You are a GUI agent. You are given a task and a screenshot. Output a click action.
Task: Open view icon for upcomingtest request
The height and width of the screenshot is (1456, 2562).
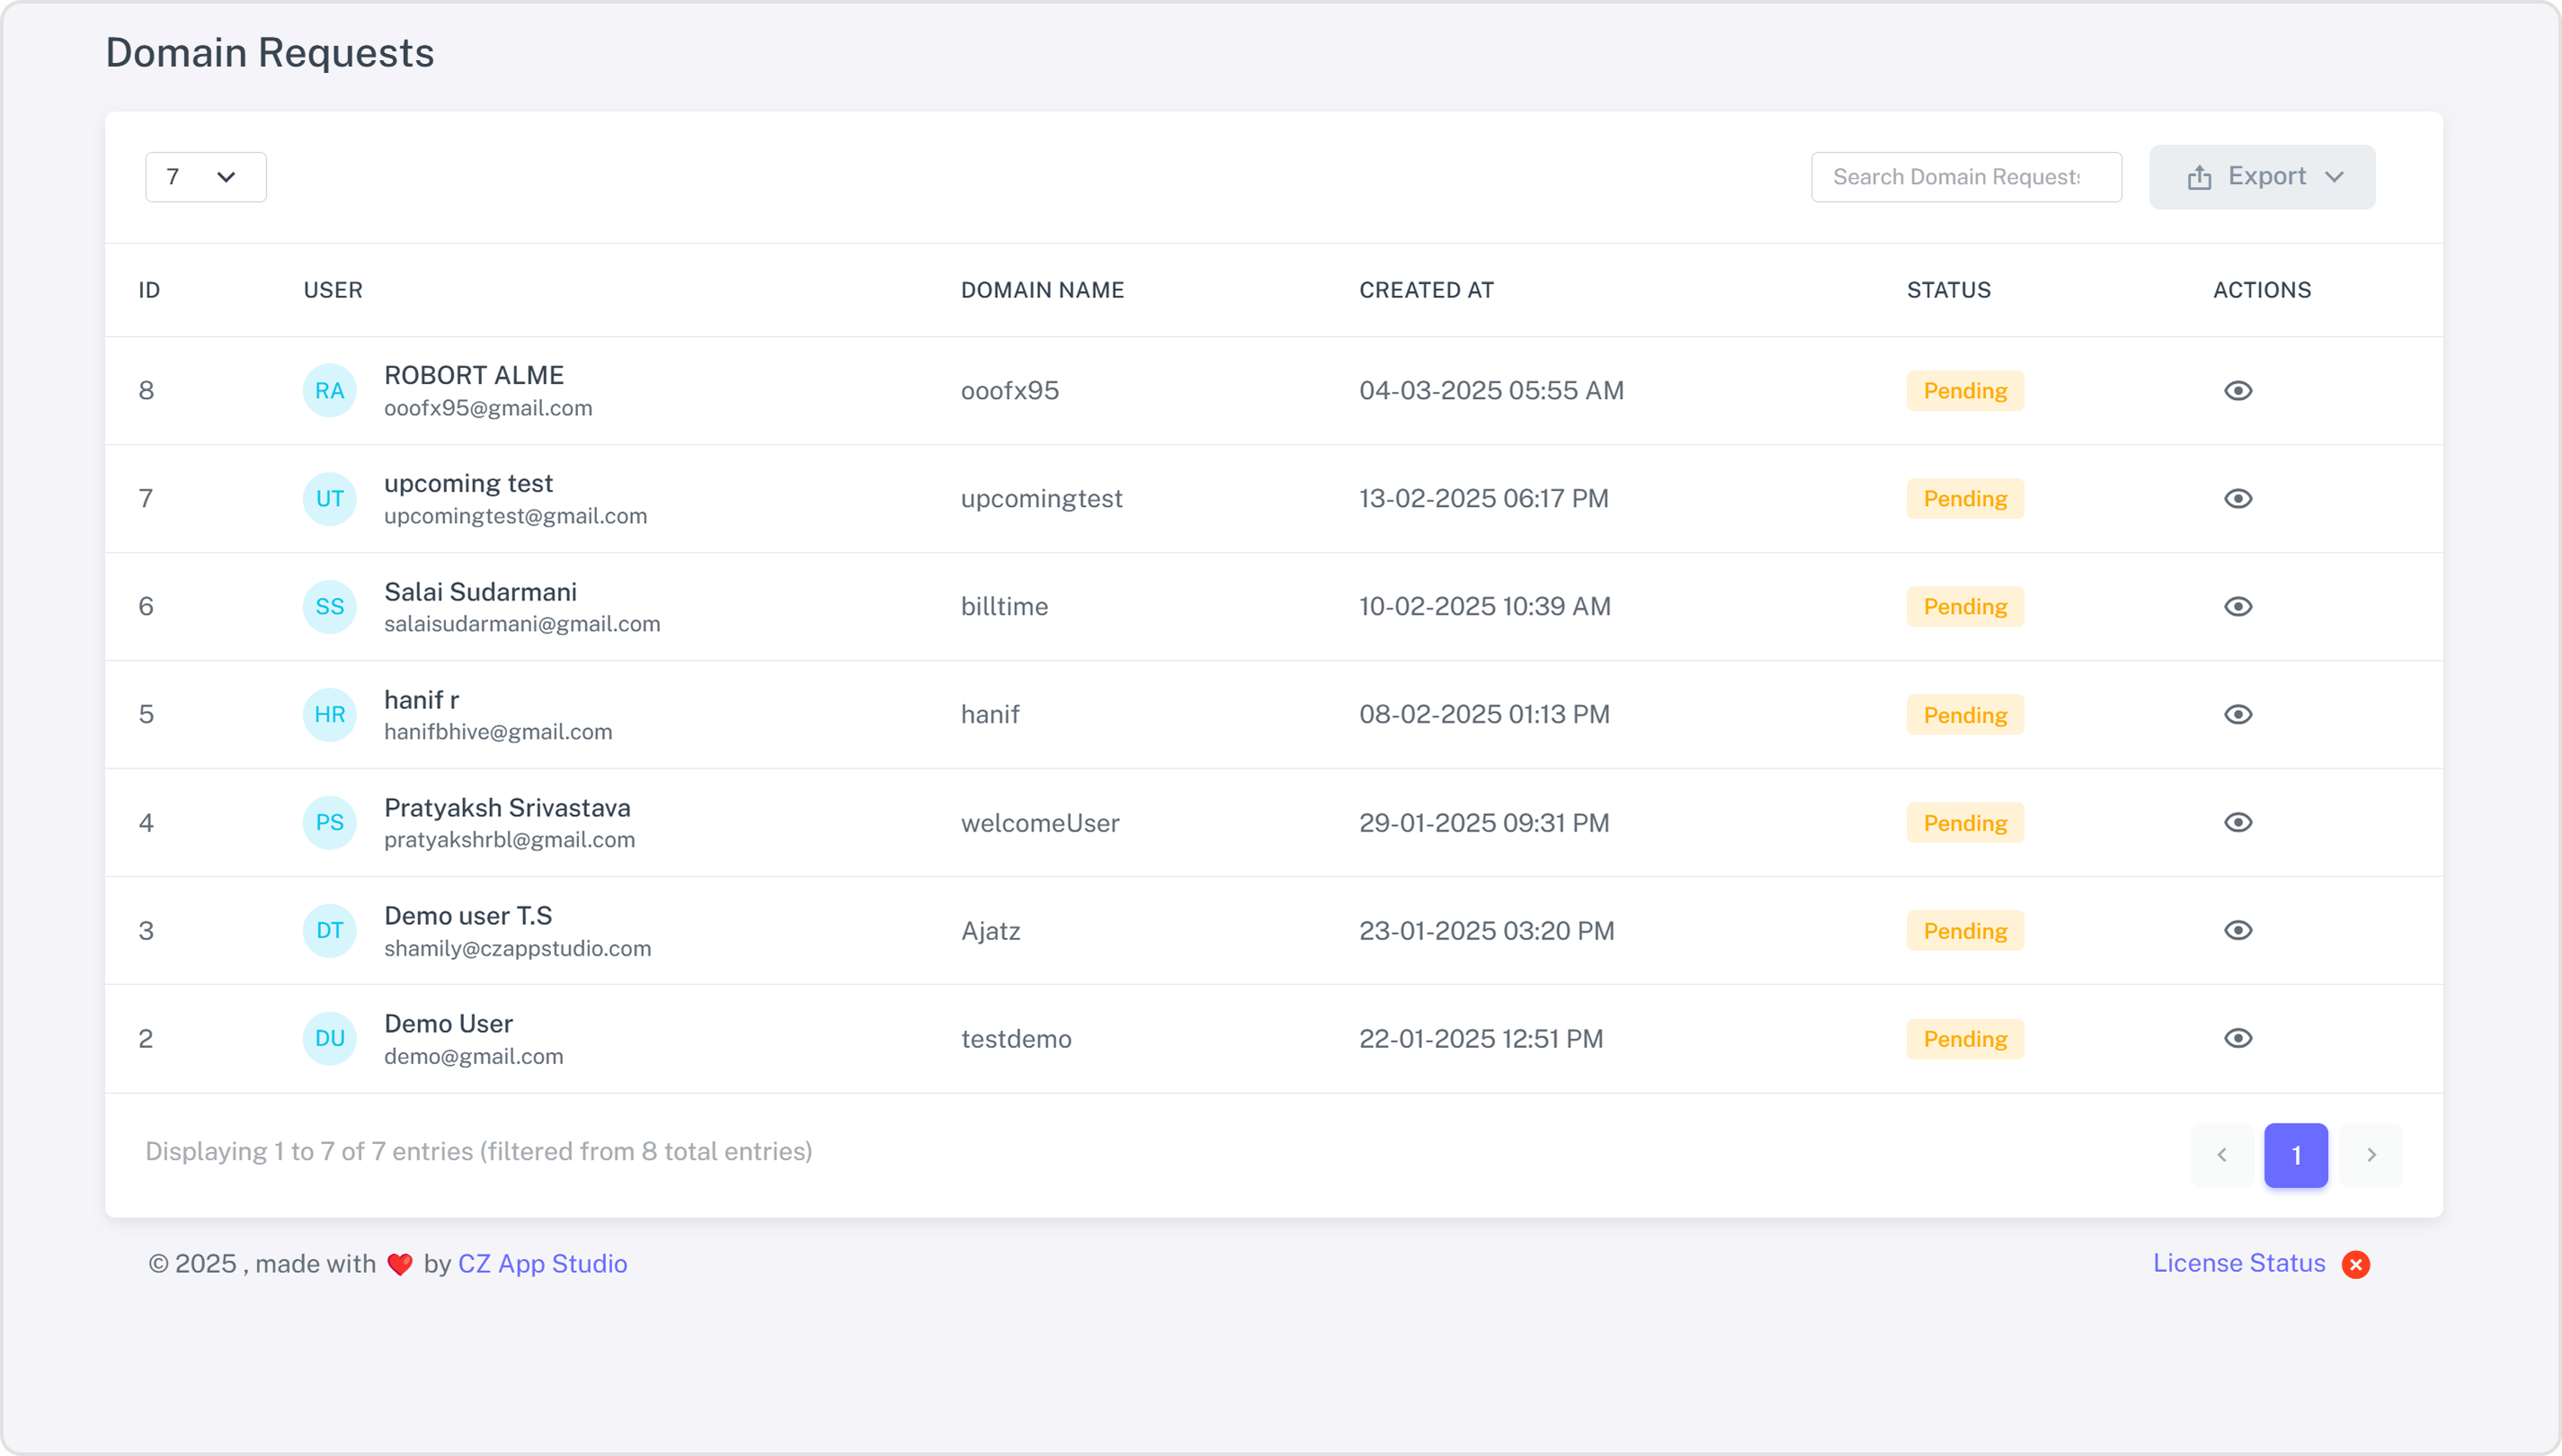point(2238,499)
